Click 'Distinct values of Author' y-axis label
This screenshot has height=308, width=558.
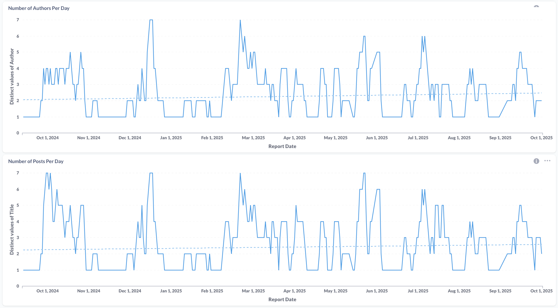click(12, 76)
